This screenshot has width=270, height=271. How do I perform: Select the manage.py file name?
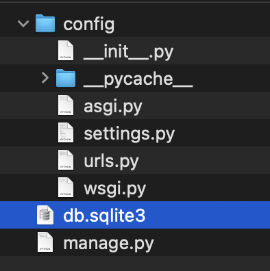[x=108, y=244]
